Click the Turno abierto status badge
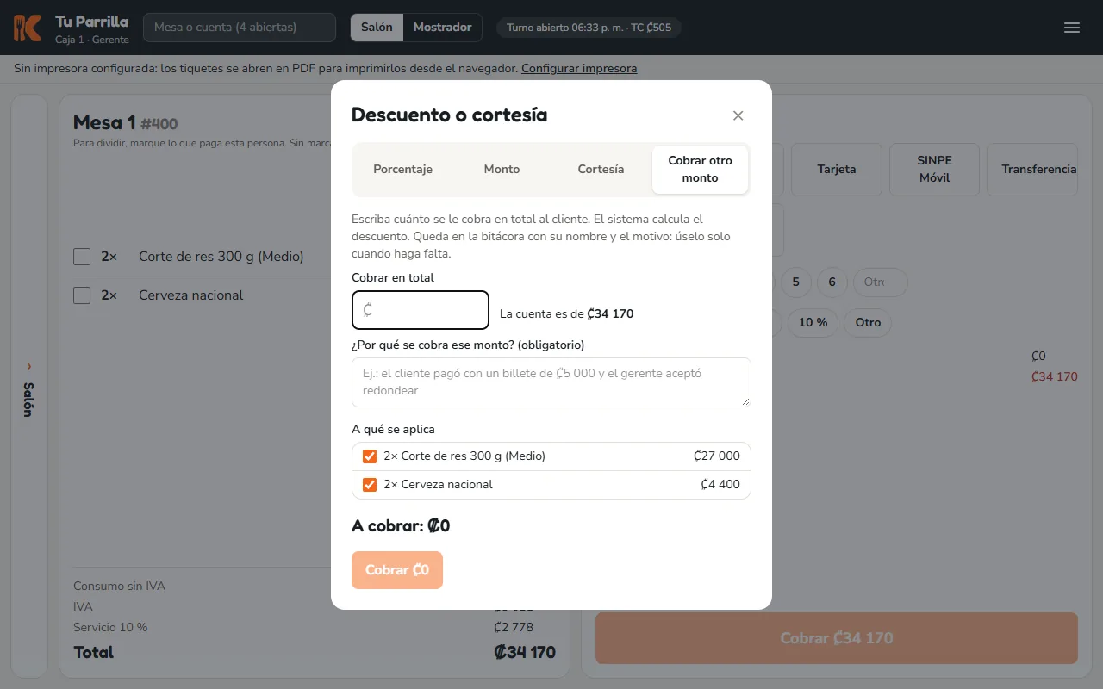The image size is (1103, 689). pos(589,28)
